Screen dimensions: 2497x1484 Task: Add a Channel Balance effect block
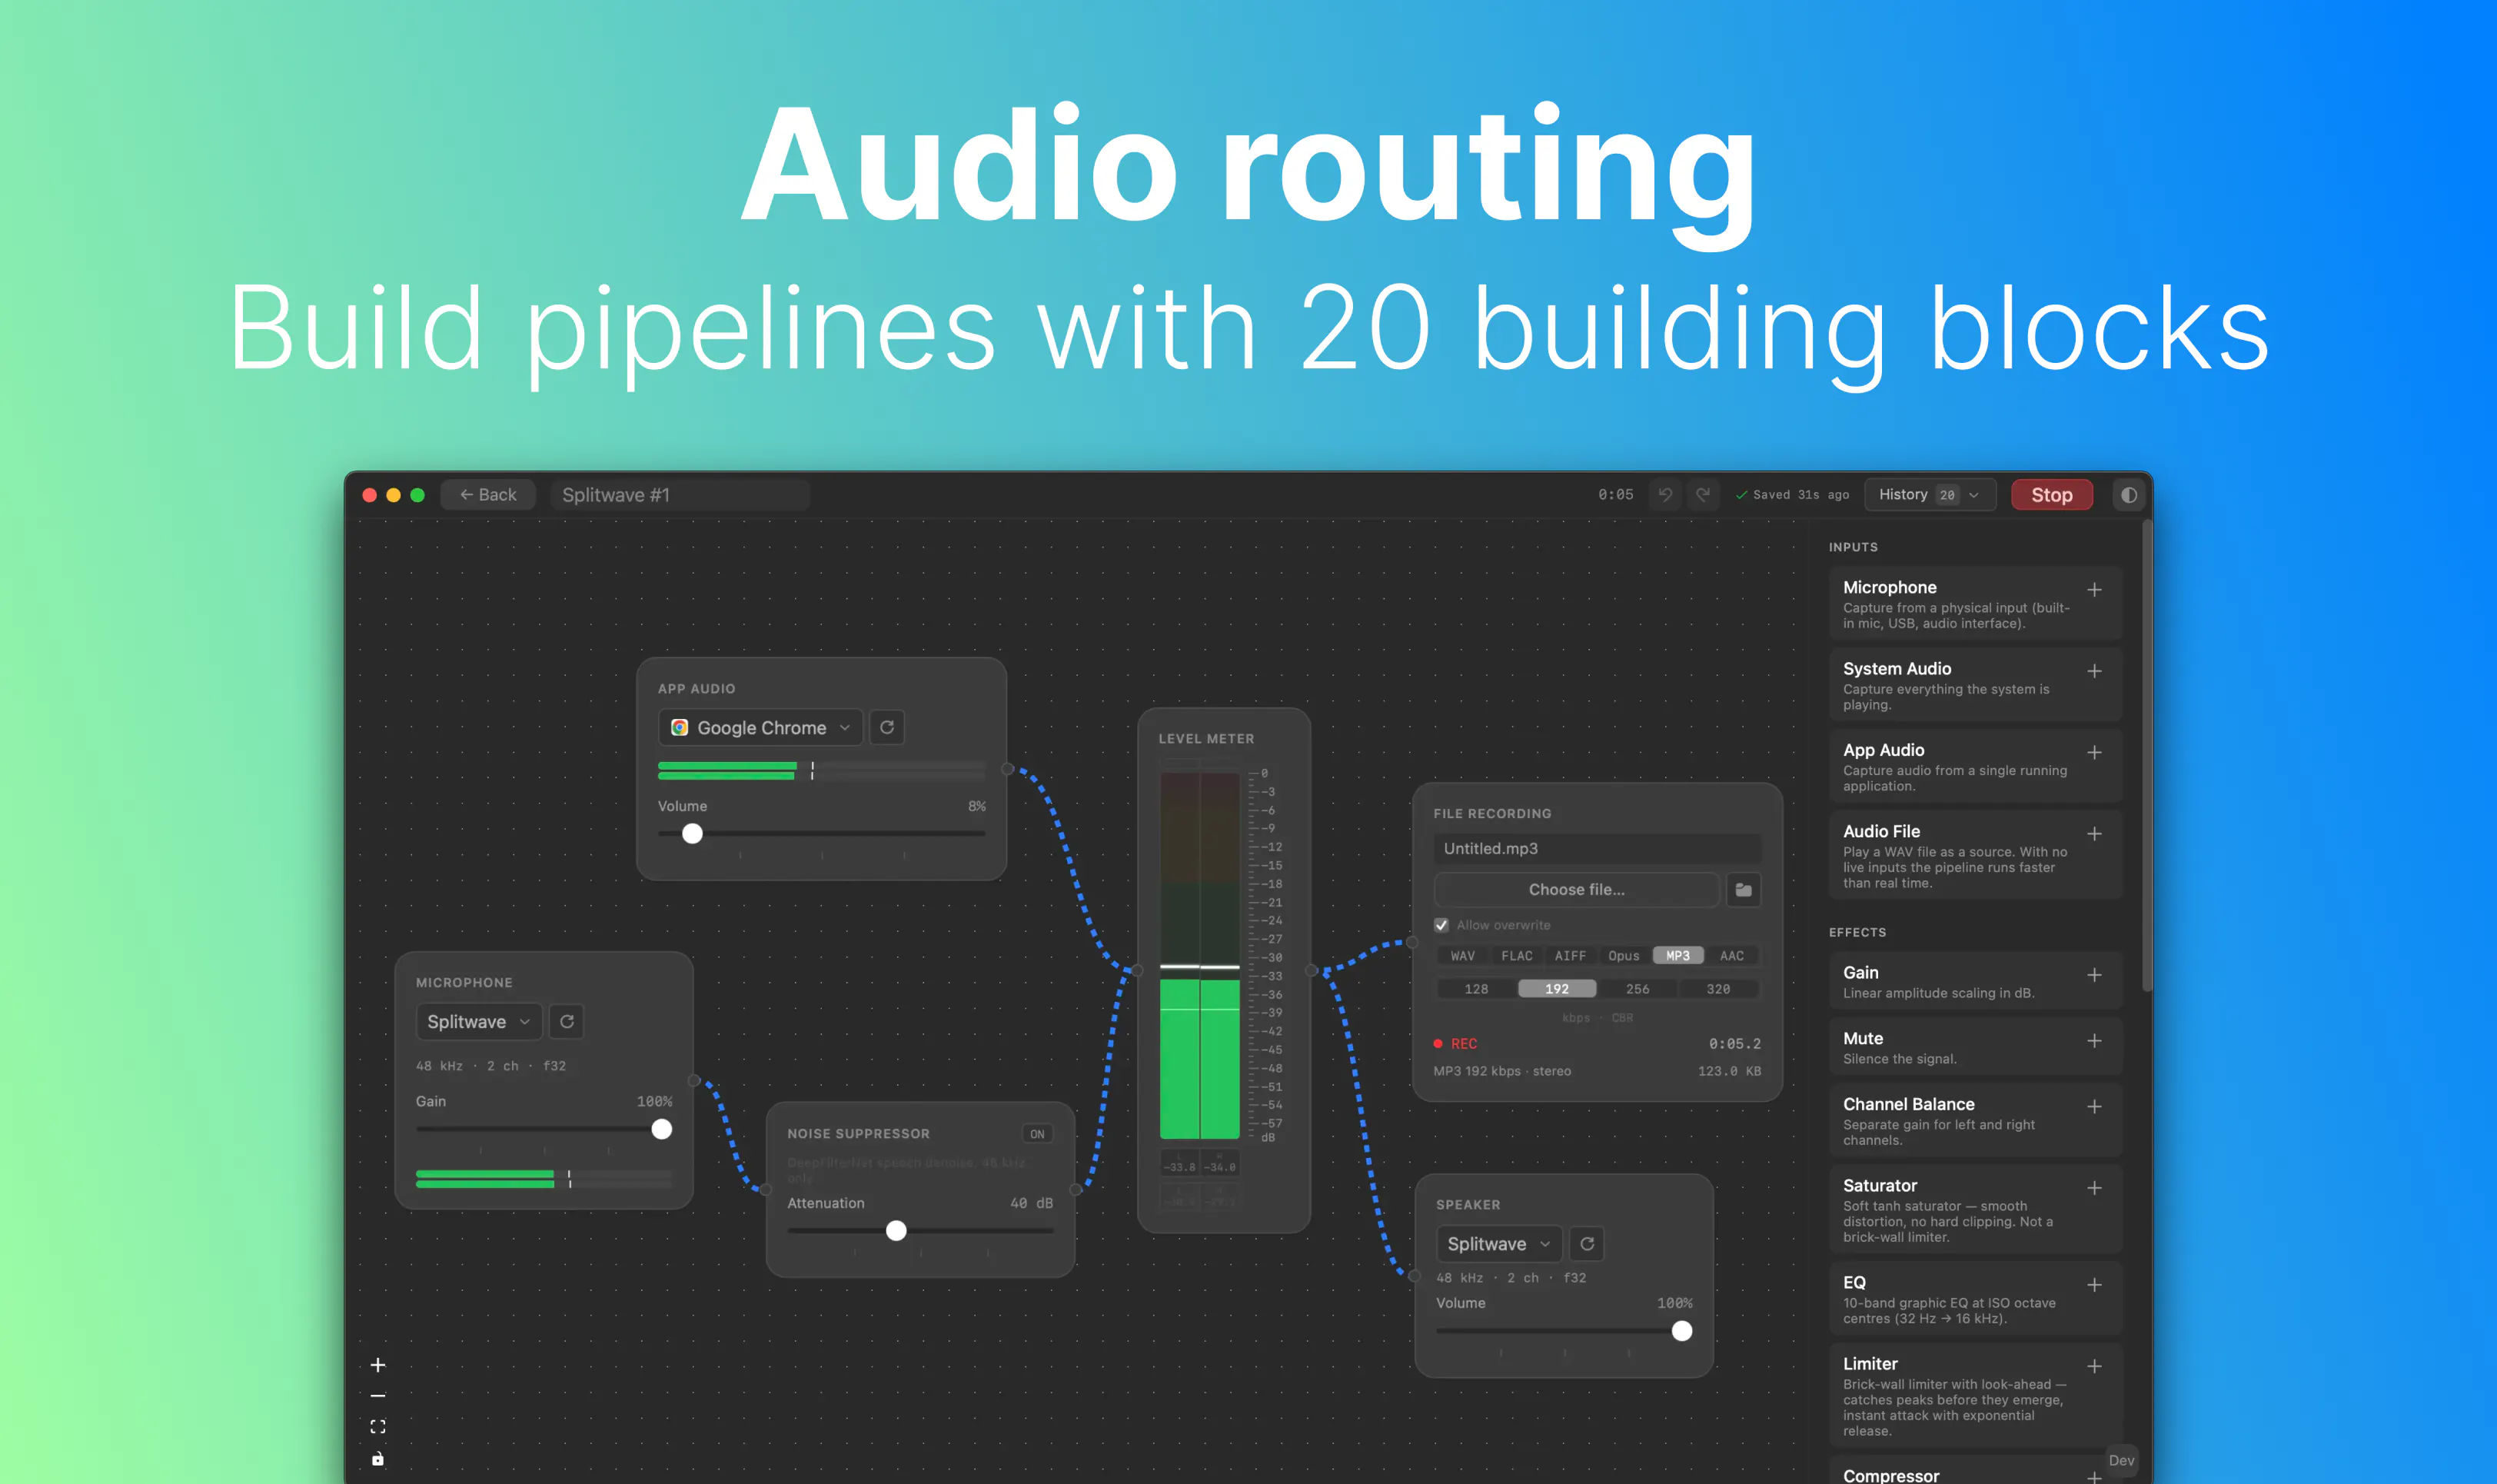(x=2094, y=1107)
